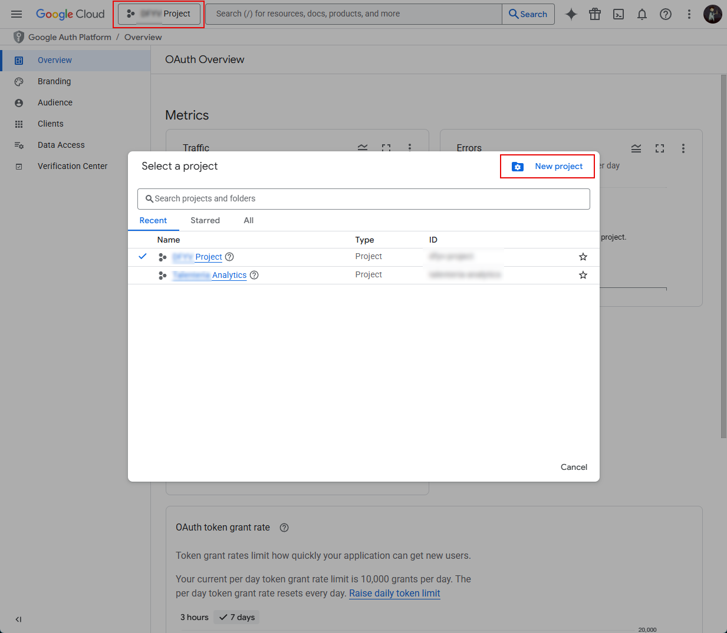This screenshot has height=633, width=727.
Task: Click the New project button
Action: [x=547, y=167]
